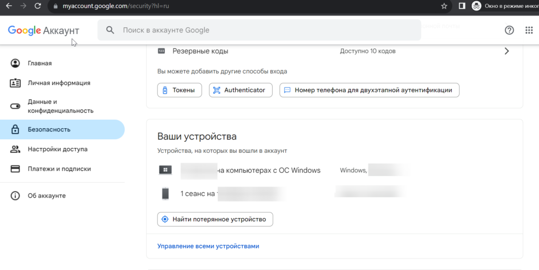Screen dimensions: 539x270
Task: Click the padlock site info icon
Action: pyautogui.click(x=55, y=6)
